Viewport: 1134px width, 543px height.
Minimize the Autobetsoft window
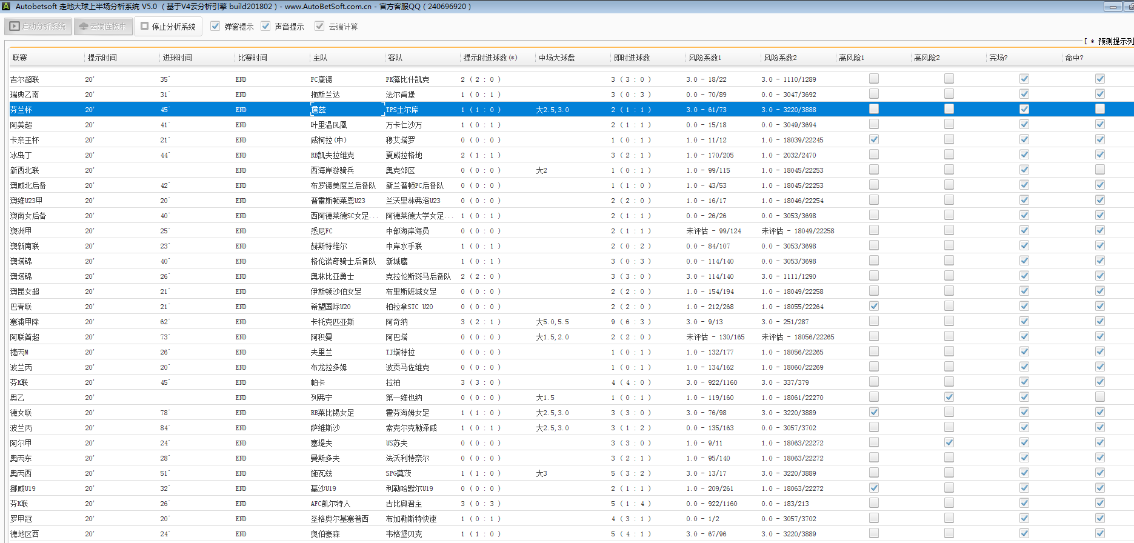(x=1112, y=7)
